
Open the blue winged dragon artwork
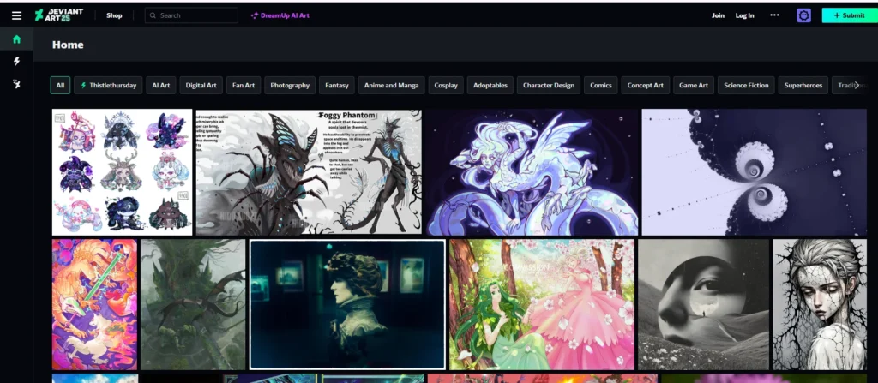(x=532, y=172)
